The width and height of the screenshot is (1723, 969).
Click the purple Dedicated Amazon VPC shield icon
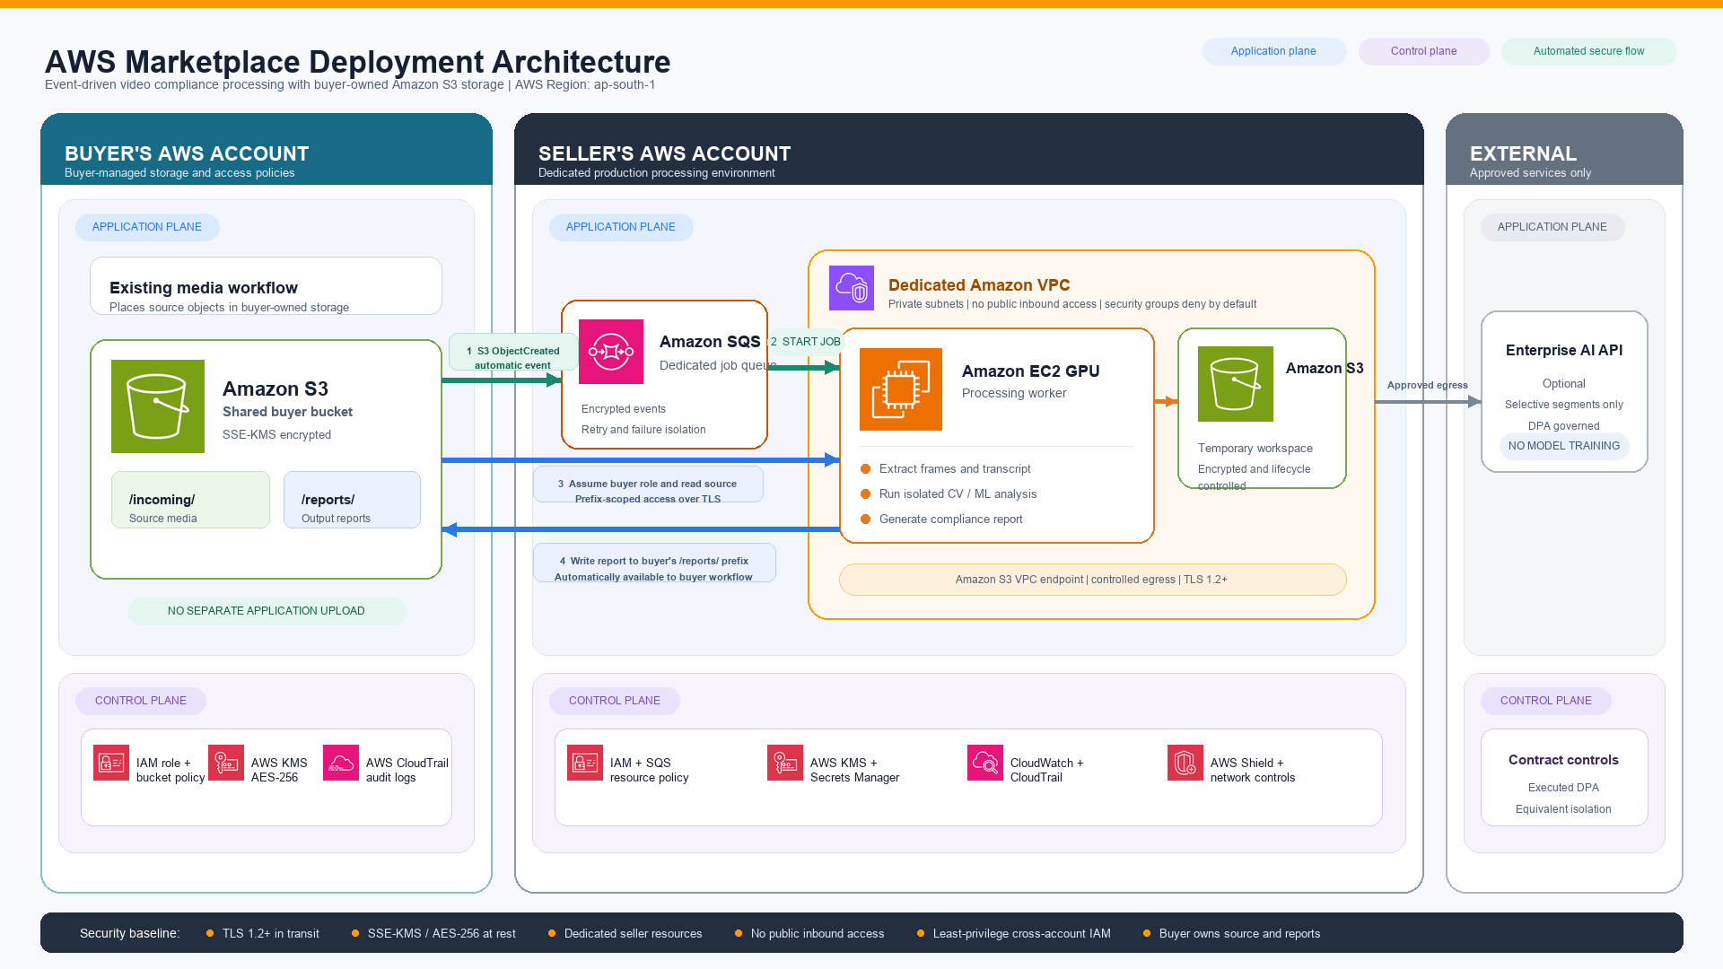pos(852,288)
